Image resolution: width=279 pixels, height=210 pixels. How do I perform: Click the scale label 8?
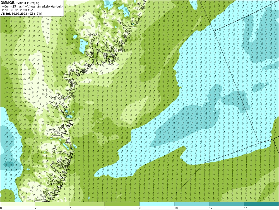tap(140, 208)
